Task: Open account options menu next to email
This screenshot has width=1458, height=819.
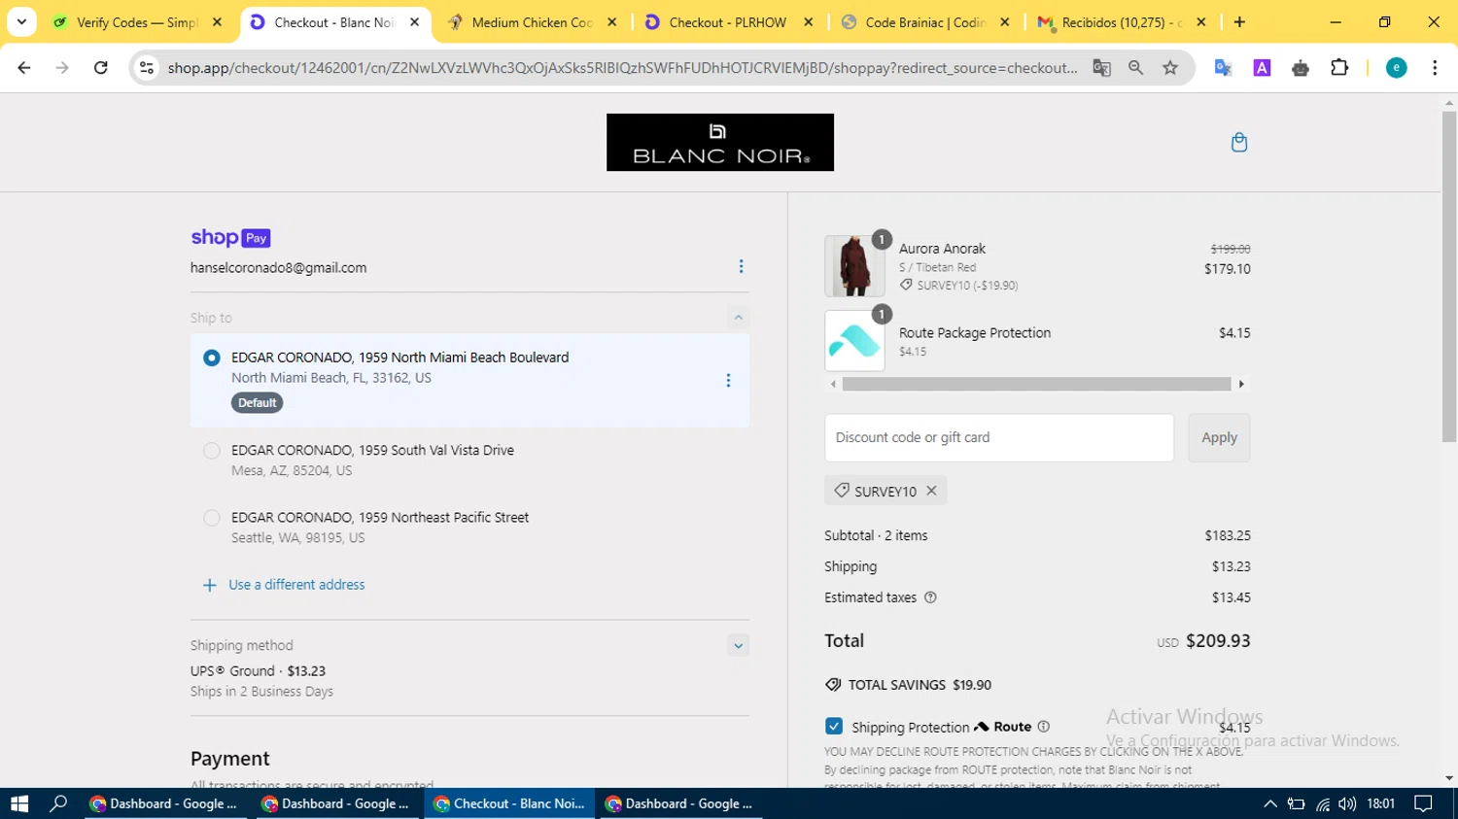Action: coord(741,266)
